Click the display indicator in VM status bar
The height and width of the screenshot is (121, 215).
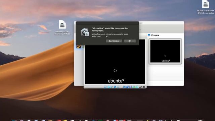124,87
